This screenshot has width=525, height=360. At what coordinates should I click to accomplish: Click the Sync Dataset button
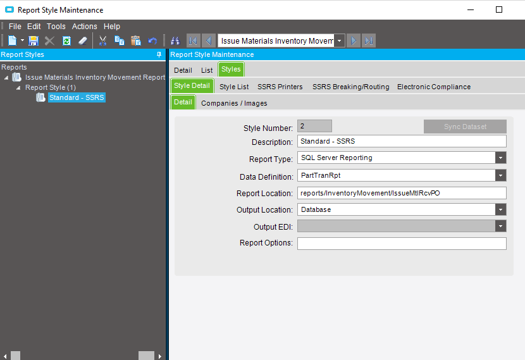pyautogui.click(x=465, y=127)
